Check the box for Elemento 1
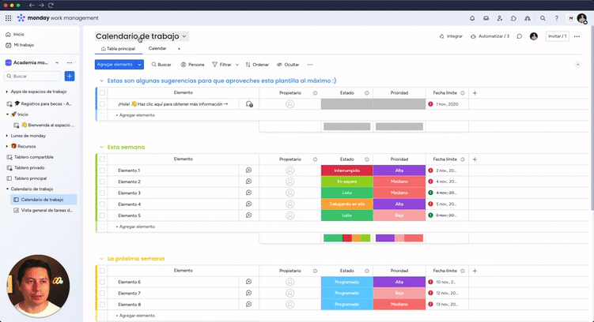The height and width of the screenshot is (322, 594). 102,170
